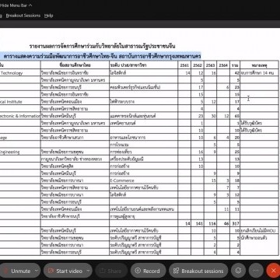Screen dimensions: 280x280
Task: Open the reactions emoji button
Action: [x=238, y=271]
